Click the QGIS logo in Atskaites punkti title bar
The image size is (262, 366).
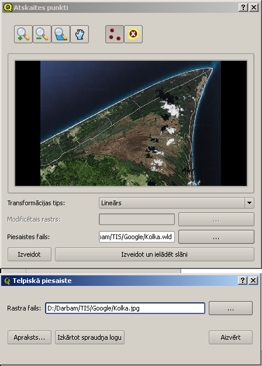coord(8,7)
